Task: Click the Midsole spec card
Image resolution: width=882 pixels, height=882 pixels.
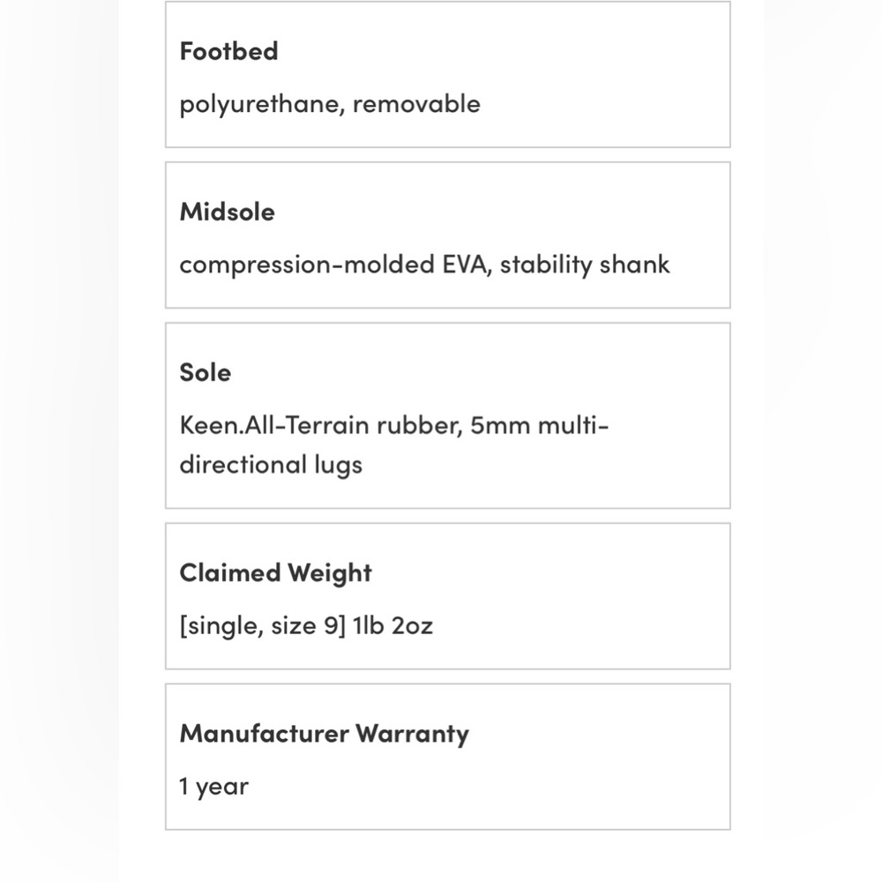Action: (448, 235)
